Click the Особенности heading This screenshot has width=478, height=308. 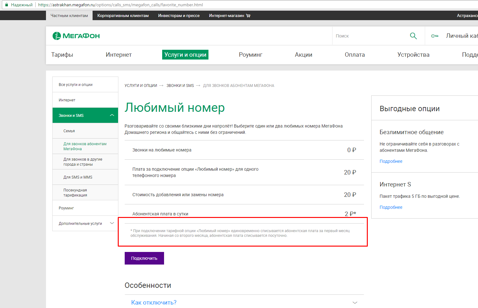click(x=148, y=285)
